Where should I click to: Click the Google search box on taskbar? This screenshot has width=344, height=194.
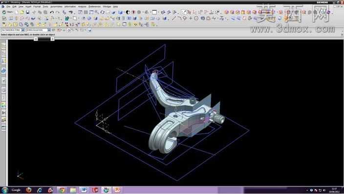(x=16, y=190)
